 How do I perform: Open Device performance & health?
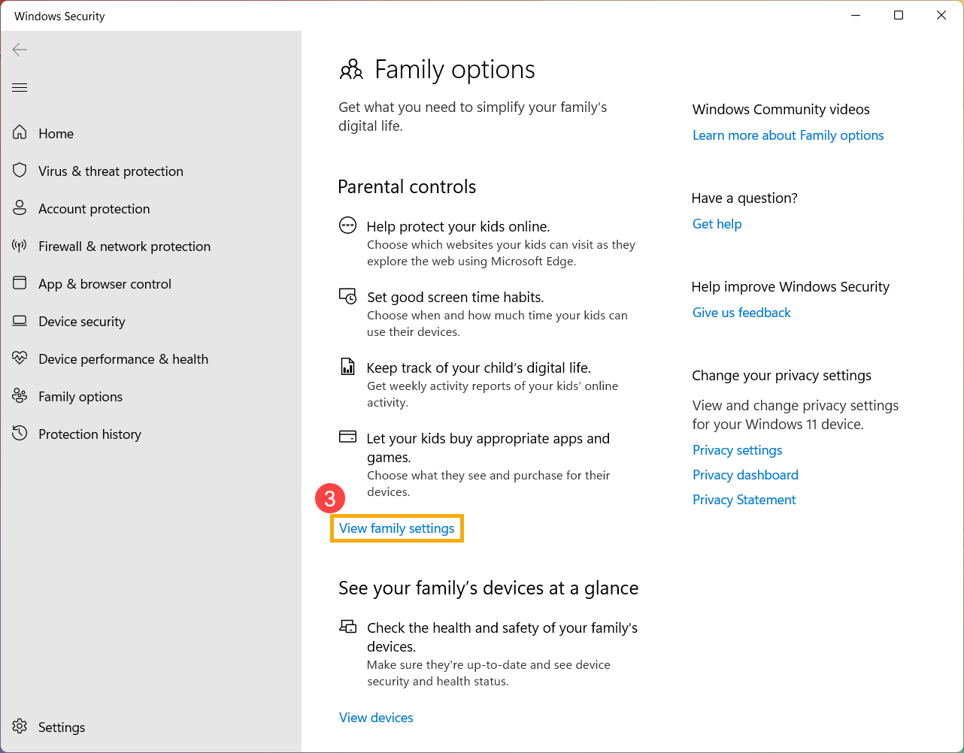(x=150, y=358)
